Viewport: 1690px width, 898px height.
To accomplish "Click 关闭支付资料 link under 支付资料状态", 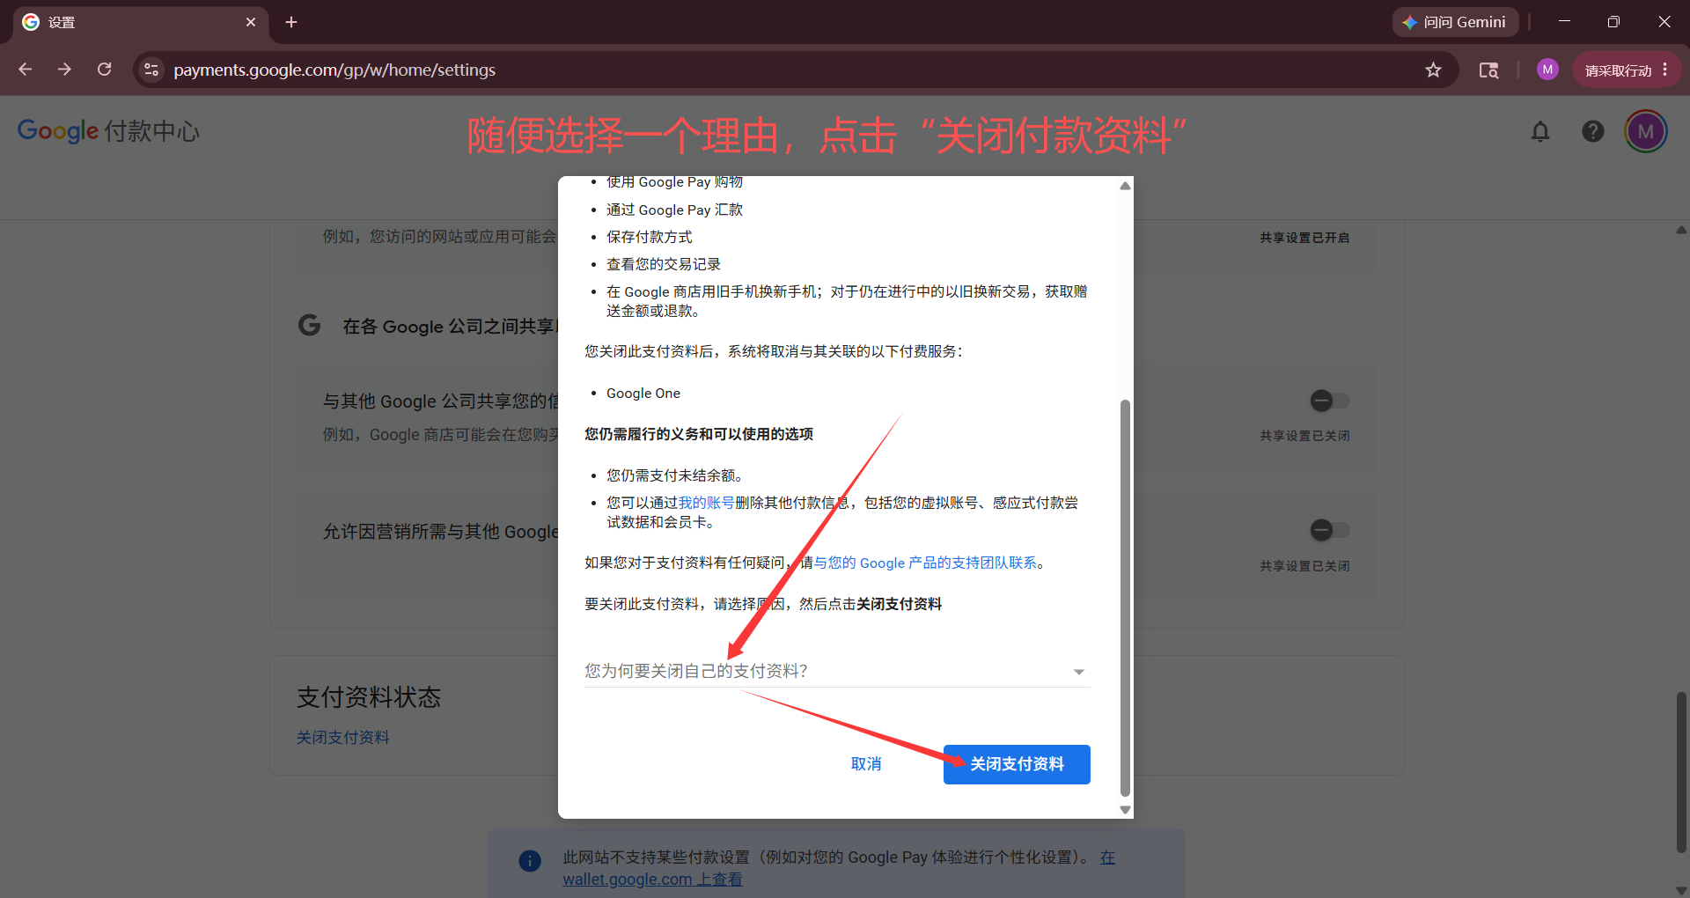I will point(343,738).
